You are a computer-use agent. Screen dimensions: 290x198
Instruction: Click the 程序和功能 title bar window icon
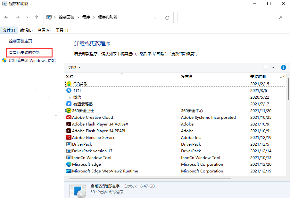click(x=4, y=4)
